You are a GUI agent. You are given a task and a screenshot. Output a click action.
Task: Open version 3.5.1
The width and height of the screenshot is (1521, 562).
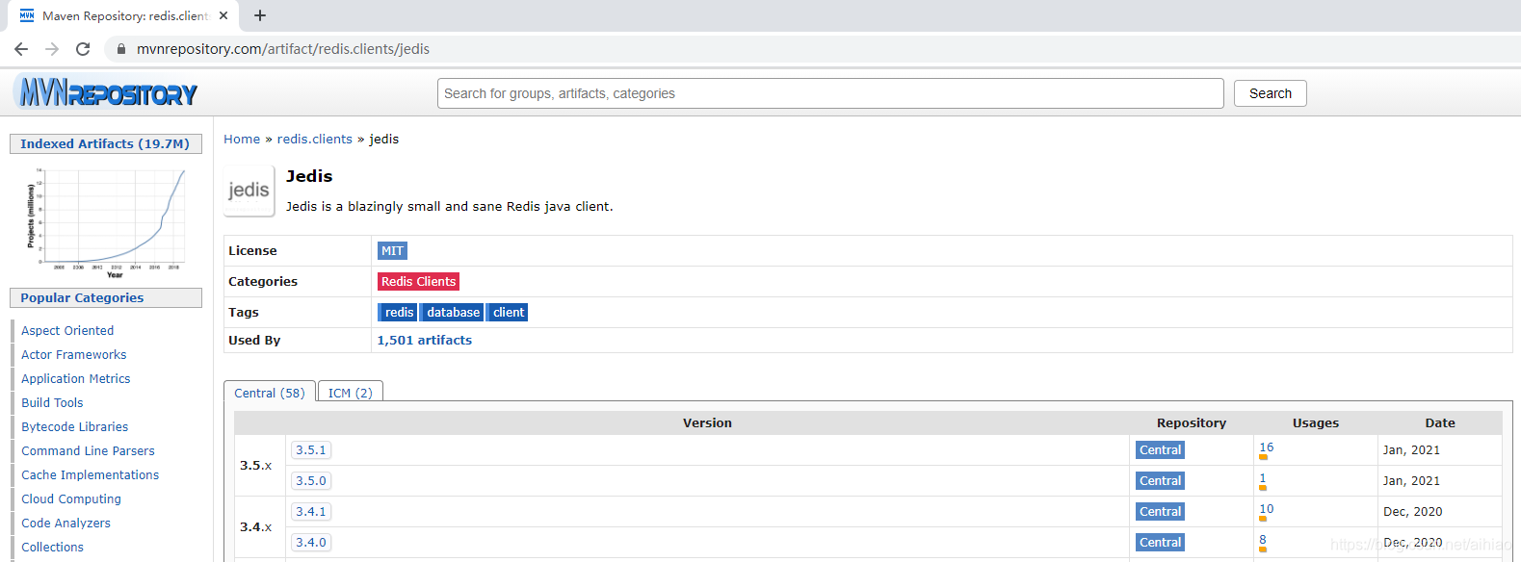[x=311, y=450]
